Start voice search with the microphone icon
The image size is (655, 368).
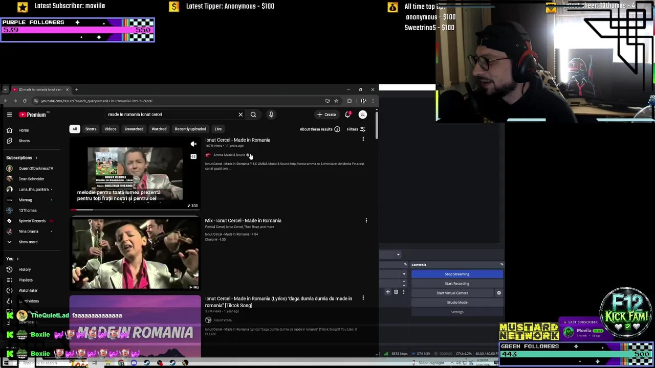pos(271,114)
